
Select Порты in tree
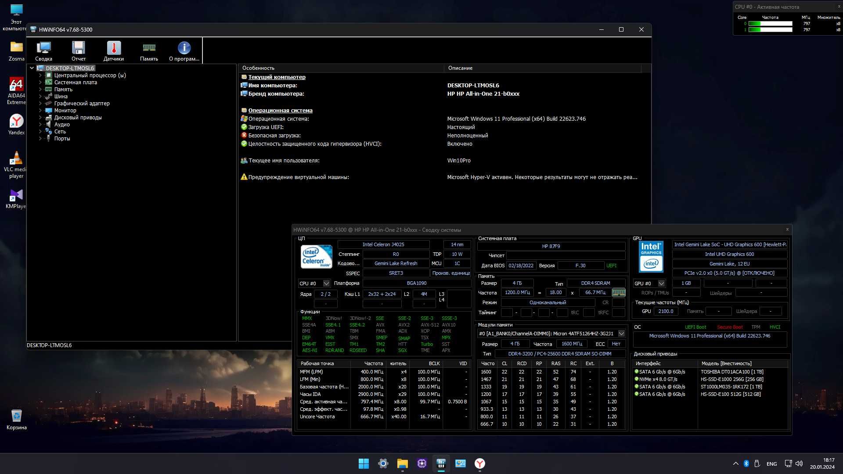(x=62, y=139)
